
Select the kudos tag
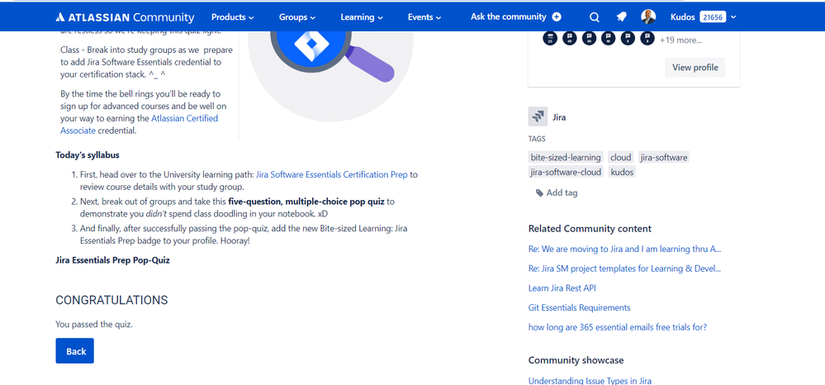point(622,172)
